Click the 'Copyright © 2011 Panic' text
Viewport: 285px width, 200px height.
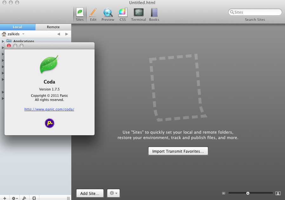50,96
